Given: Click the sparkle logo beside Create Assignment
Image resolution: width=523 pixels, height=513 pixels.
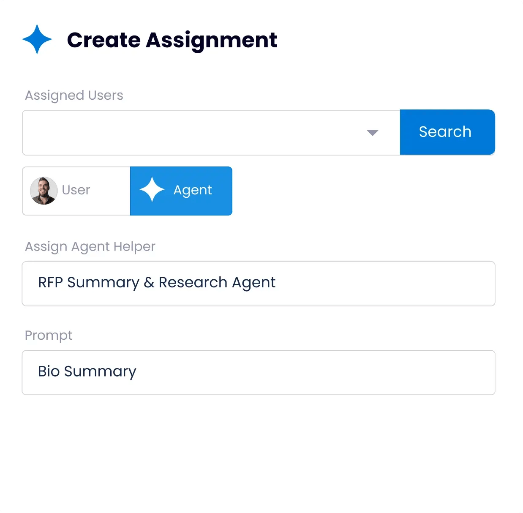Looking at the screenshot, I should (x=37, y=39).
